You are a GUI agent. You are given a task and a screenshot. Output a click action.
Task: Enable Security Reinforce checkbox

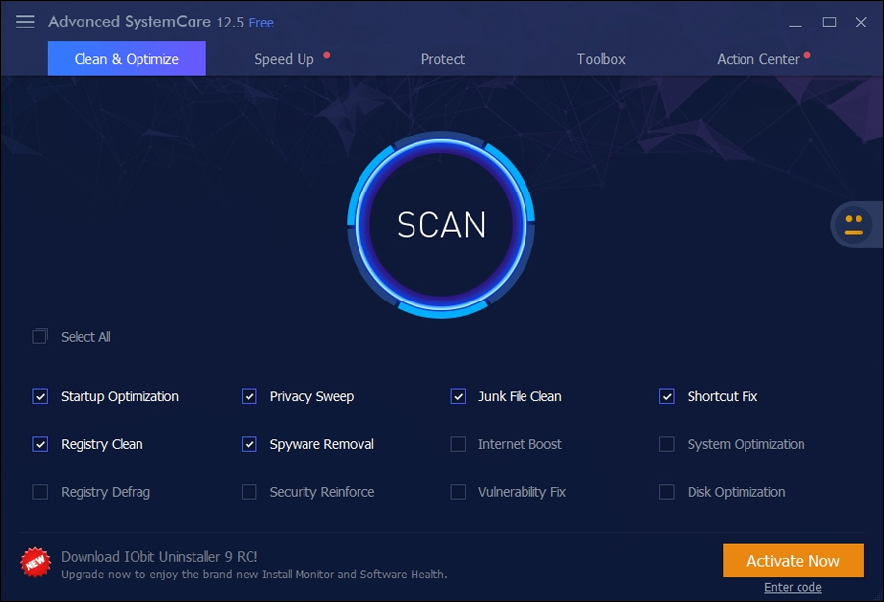(249, 492)
